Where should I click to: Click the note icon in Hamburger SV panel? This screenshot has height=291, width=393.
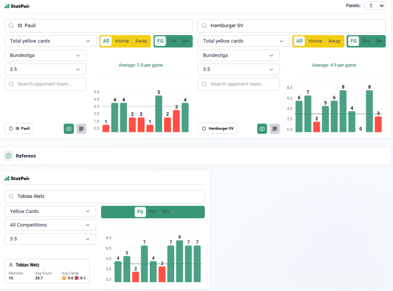coord(274,129)
